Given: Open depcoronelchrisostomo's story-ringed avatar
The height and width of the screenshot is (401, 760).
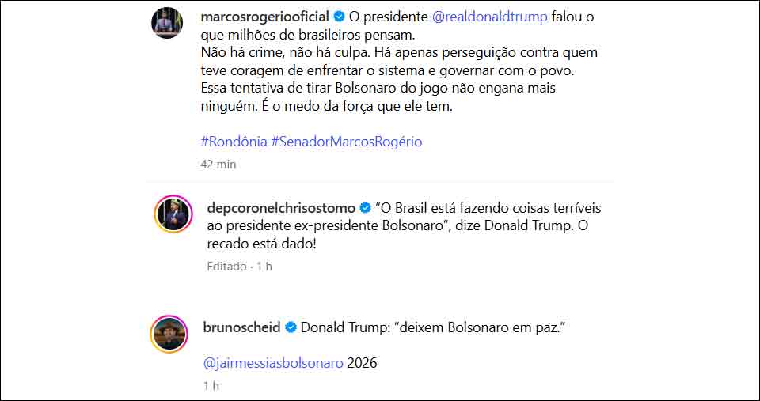Looking at the screenshot, I should click(x=173, y=214).
